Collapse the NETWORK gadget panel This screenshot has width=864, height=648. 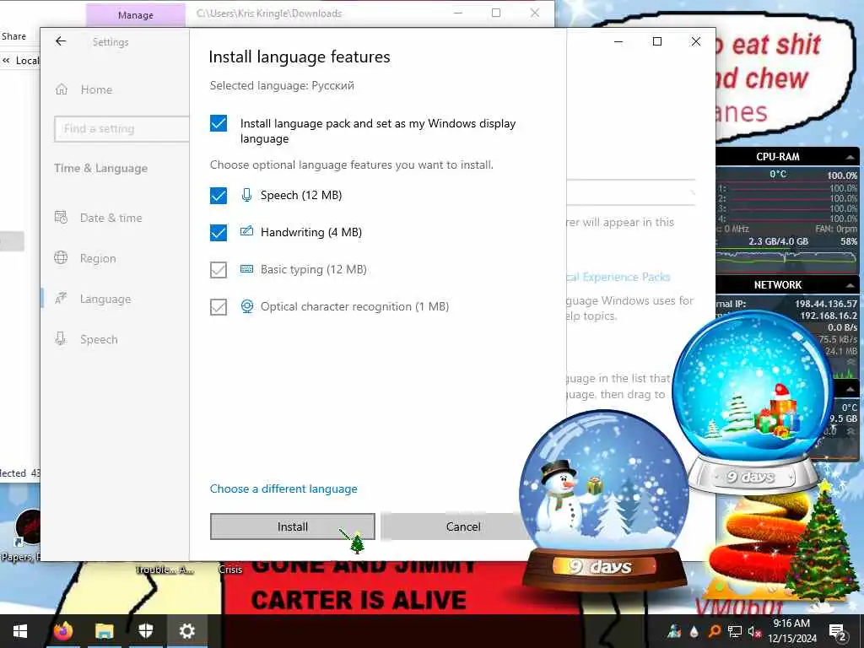850,285
